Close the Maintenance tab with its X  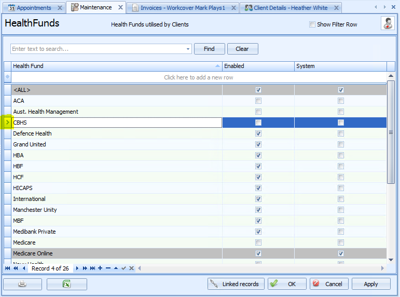point(121,7)
